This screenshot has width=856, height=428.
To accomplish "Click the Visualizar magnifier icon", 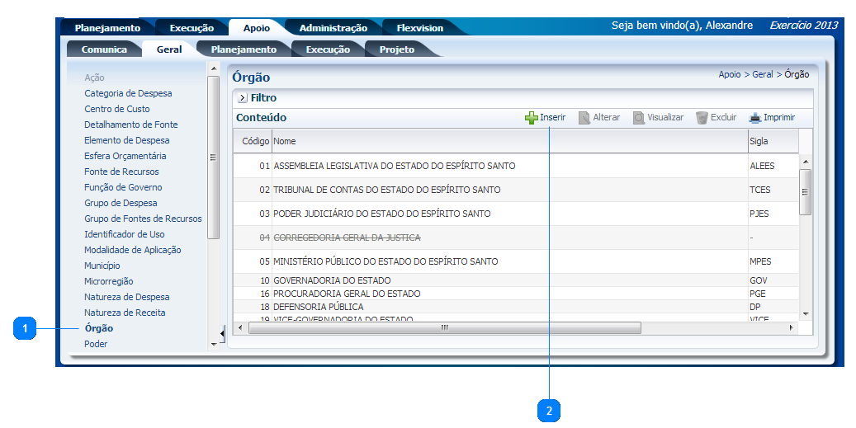I will point(639,118).
